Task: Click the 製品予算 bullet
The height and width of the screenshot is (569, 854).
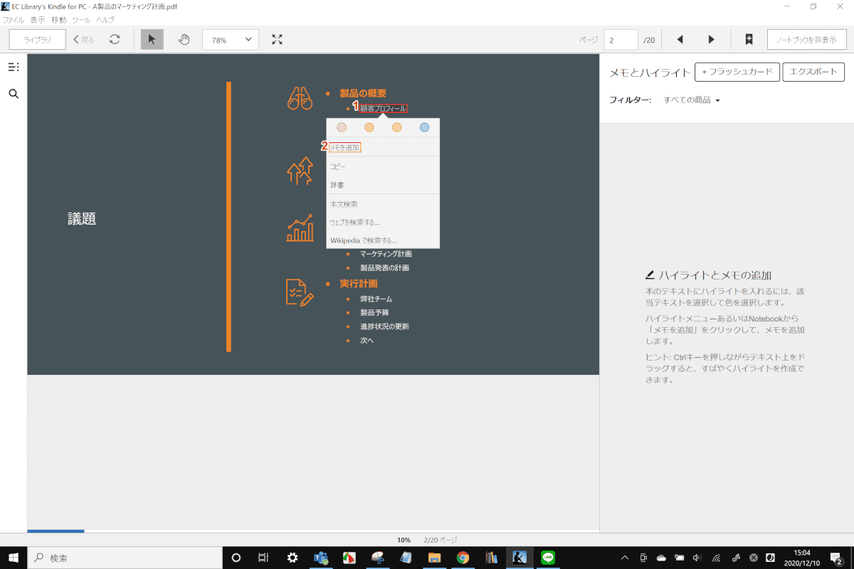Action: [374, 312]
